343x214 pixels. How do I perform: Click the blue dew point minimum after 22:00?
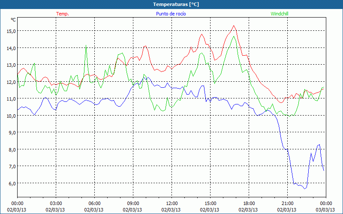[304, 189]
